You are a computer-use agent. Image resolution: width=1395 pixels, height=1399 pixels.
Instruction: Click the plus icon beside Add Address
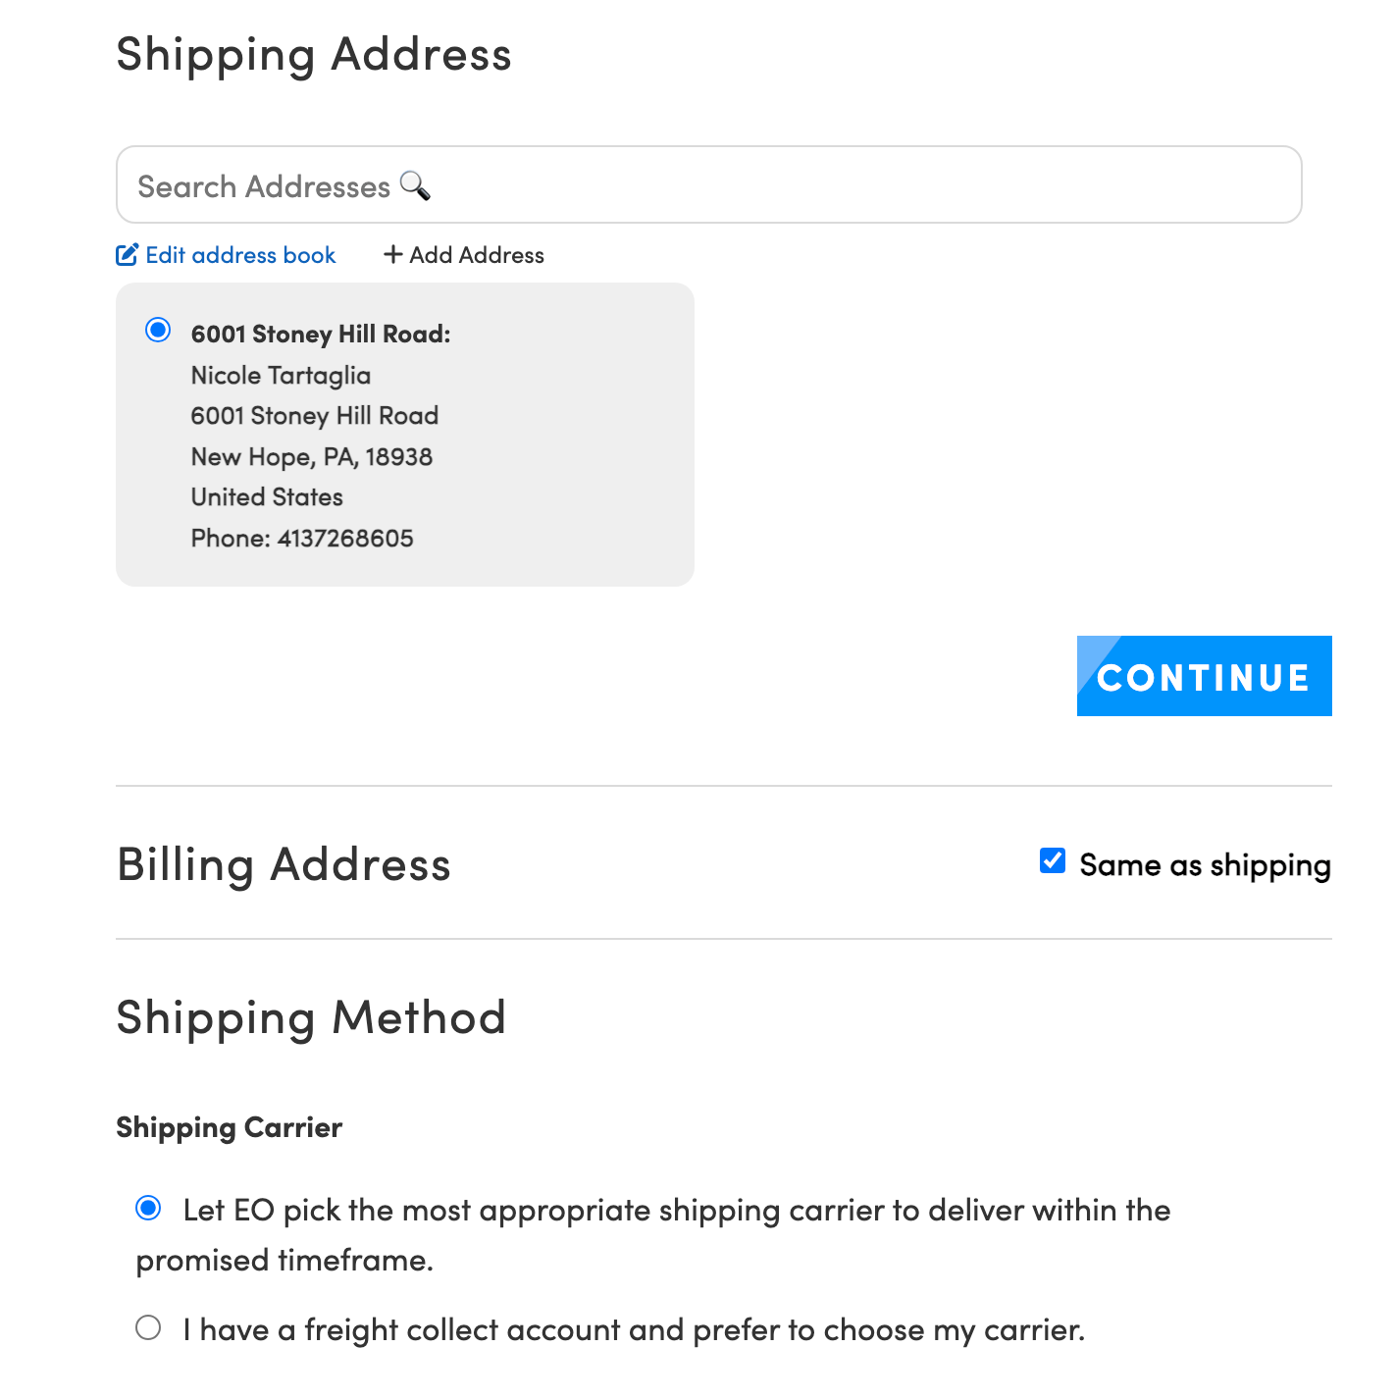393,255
